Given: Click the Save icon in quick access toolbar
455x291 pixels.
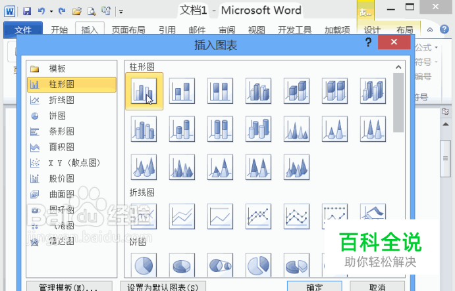Looking at the screenshot, I should pos(27,11).
